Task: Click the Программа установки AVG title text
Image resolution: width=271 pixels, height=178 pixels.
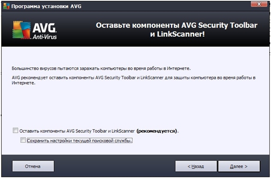Action: point(46,6)
